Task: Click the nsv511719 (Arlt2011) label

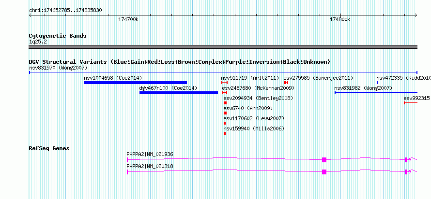Action: [250, 78]
